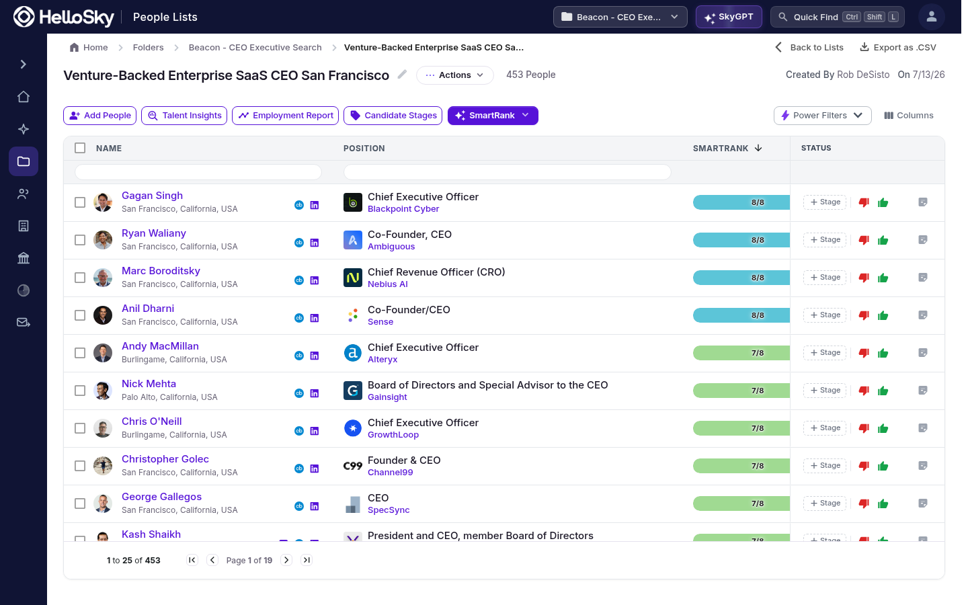This screenshot has height=605, width=968.
Task: Select the checkbox for Chris O'Neill
Action: pyautogui.click(x=80, y=428)
